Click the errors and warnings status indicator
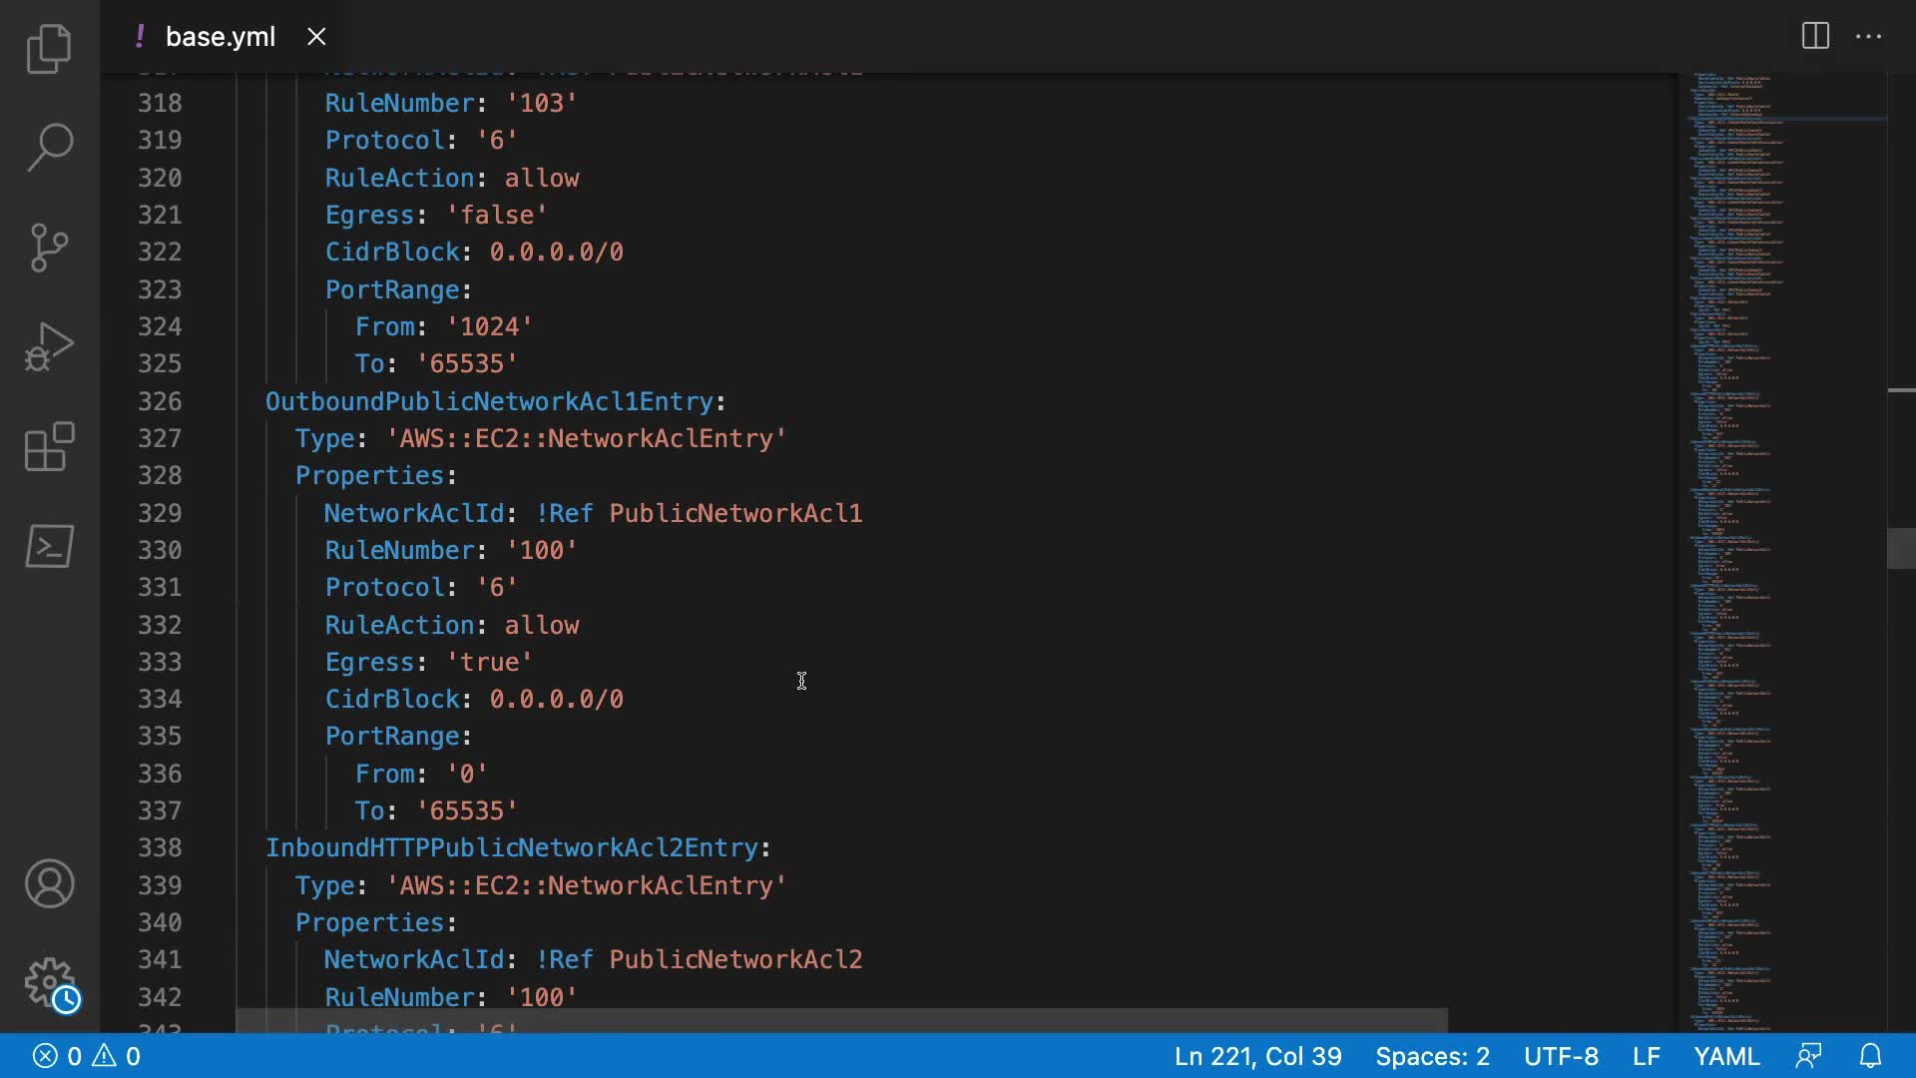The image size is (1916, 1078). (87, 1056)
